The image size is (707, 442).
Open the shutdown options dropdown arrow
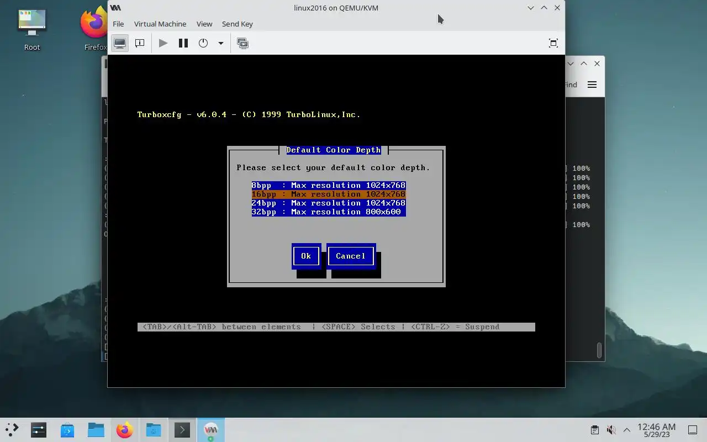click(220, 43)
